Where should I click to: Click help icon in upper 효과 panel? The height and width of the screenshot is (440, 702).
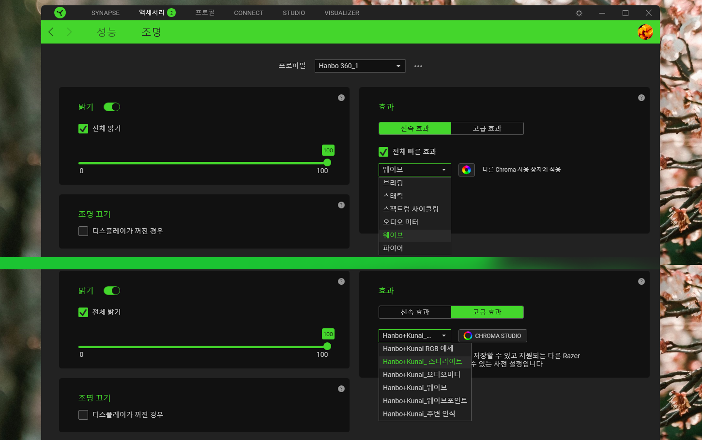click(641, 98)
